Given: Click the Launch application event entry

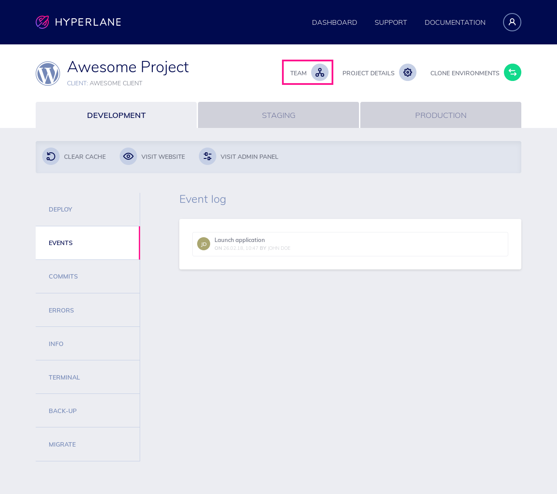Looking at the screenshot, I should click(x=350, y=244).
